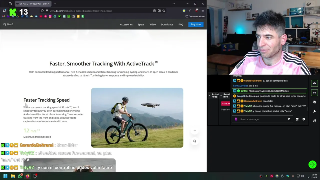Open the shop icon beside chat input
The image size is (320, 180).
(x=297, y=119)
